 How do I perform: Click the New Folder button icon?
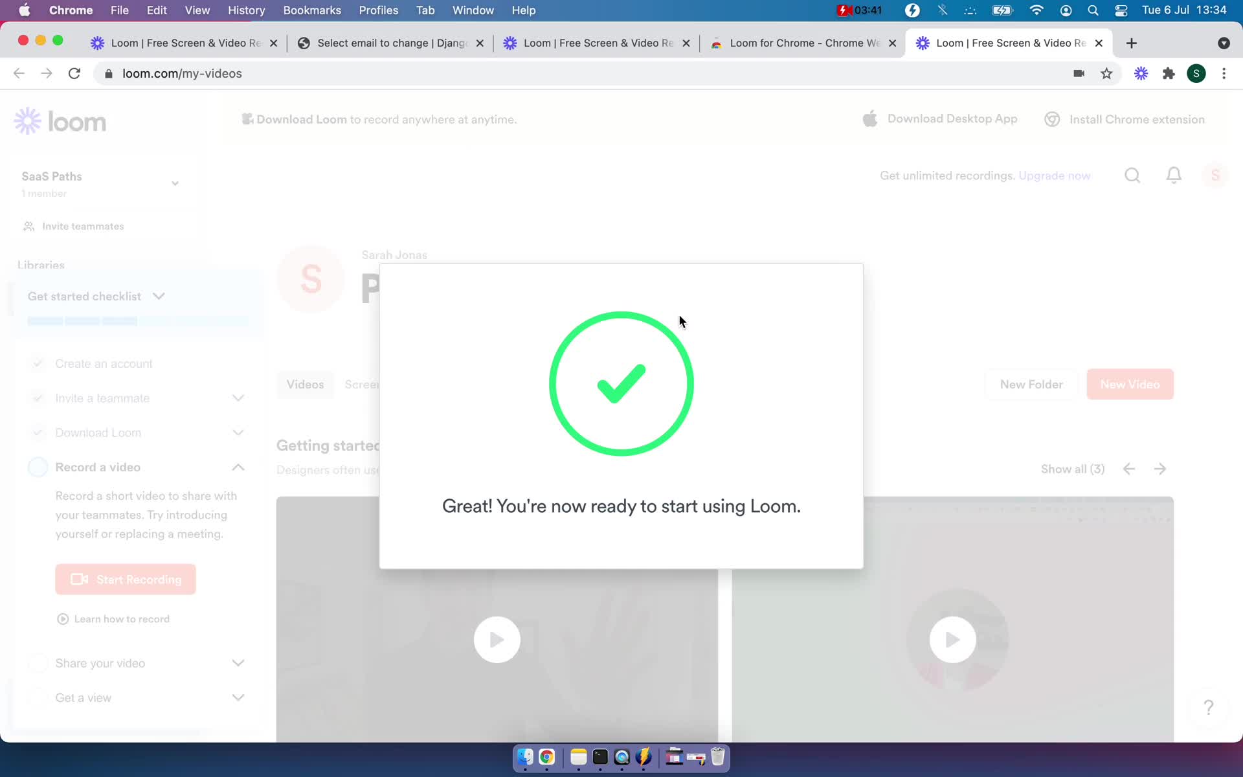pos(1031,383)
